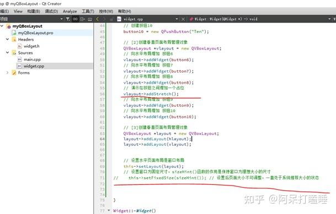Collapse the destructor fold arrow at line 77
This screenshot has width=336, height=214.
pos(109,210)
